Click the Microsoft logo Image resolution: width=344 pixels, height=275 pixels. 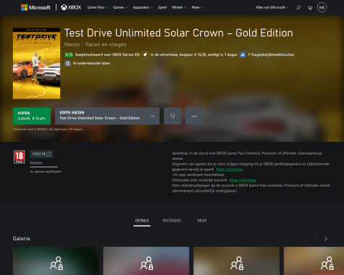click(x=35, y=7)
